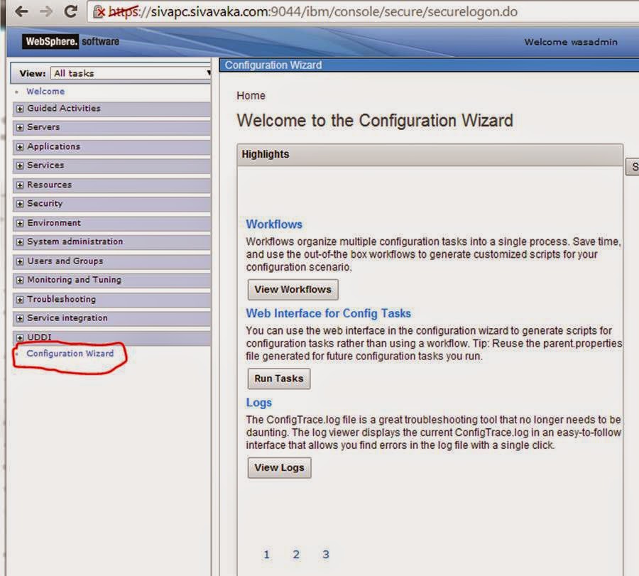Expand the Applications plus icon
The width and height of the screenshot is (639, 576).
click(20, 147)
